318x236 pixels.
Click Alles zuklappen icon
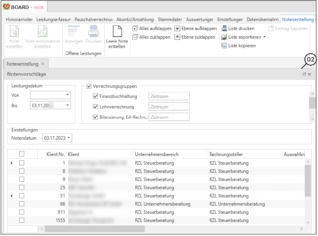click(x=135, y=37)
